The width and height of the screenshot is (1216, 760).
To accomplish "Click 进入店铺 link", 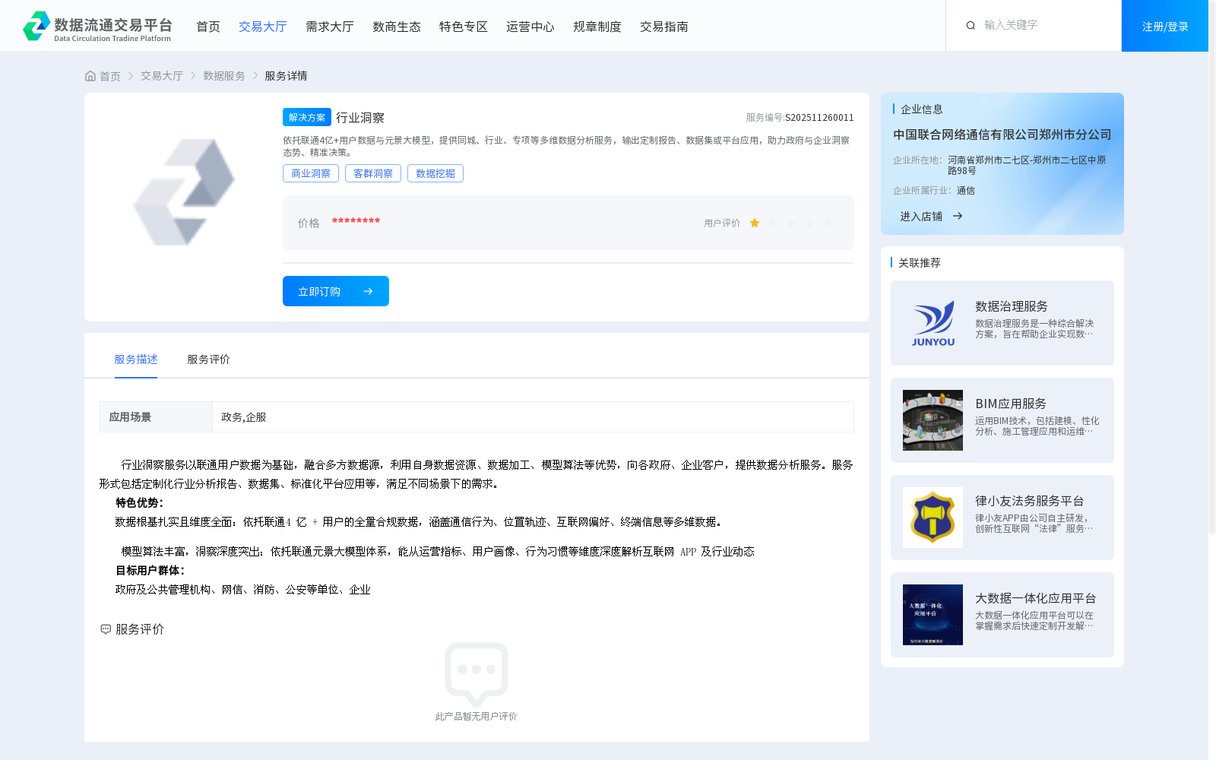I will point(921,217).
